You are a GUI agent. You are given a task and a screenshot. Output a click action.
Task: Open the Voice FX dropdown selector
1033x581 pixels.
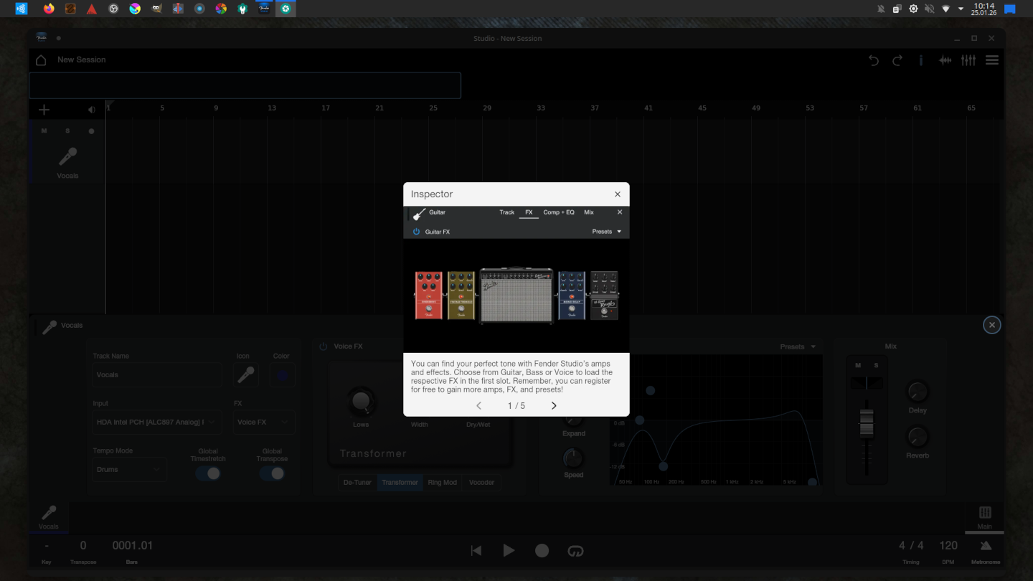pos(263,422)
